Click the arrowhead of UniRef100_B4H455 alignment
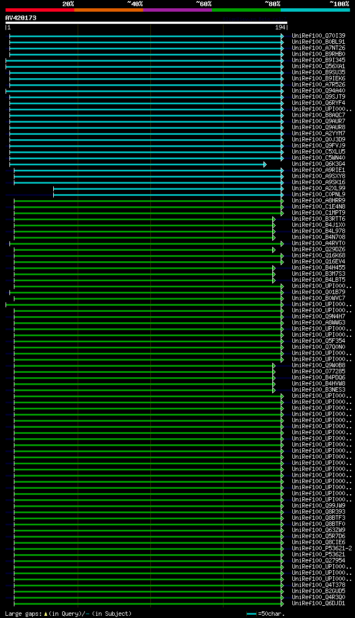355x618 pixels. pos(274,268)
